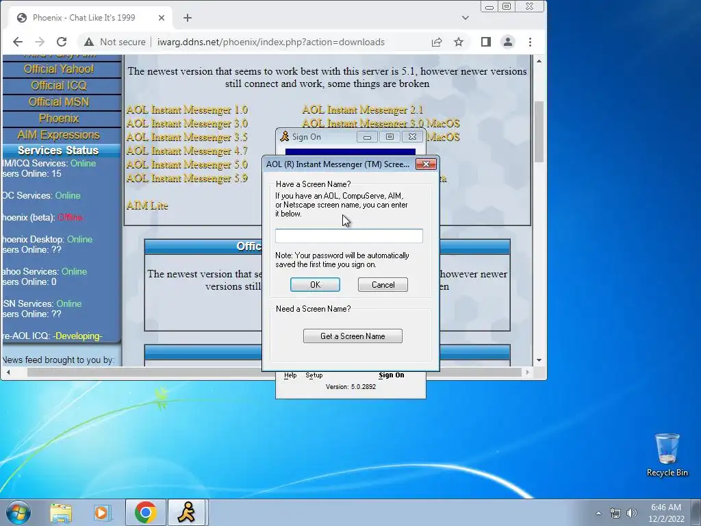Switch to AIM from the taskbar
The height and width of the screenshot is (526, 701).
(186, 512)
